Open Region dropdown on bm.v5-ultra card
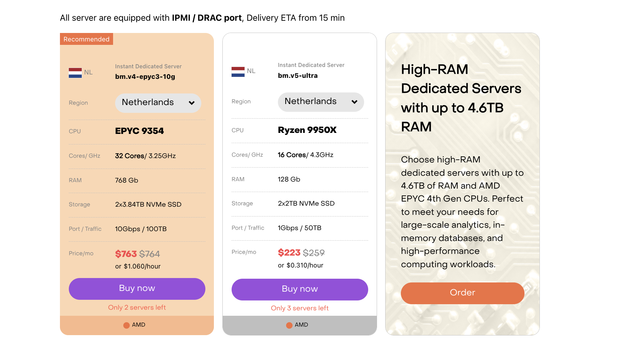This screenshot has width=626, height=363. (x=321, y=102)
